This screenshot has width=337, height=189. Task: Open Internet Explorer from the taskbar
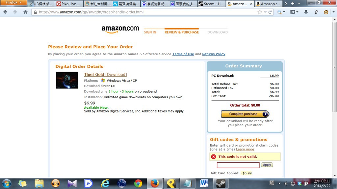pos(105,183)
